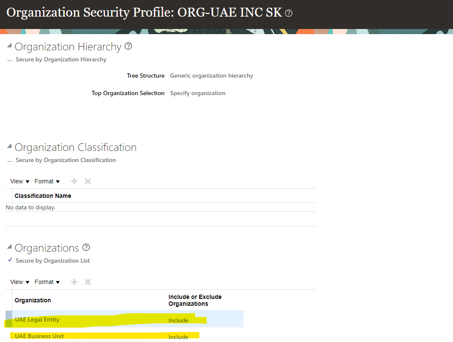Toggle Secure by Organization List checkbox
This screenshot has height=342, width=453.
[x=10, y=260]
